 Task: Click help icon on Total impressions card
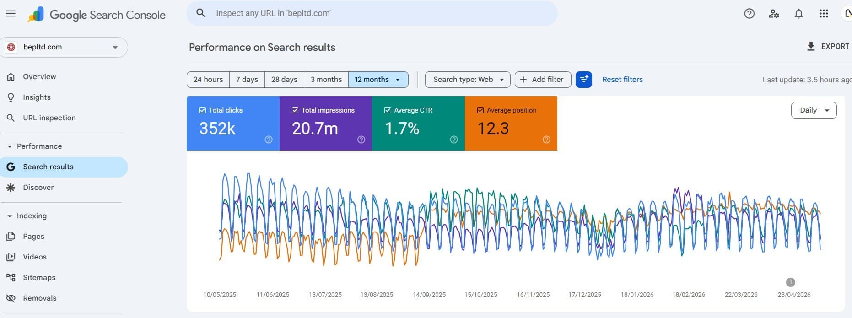pyautogui.click(x=361, y=140)
